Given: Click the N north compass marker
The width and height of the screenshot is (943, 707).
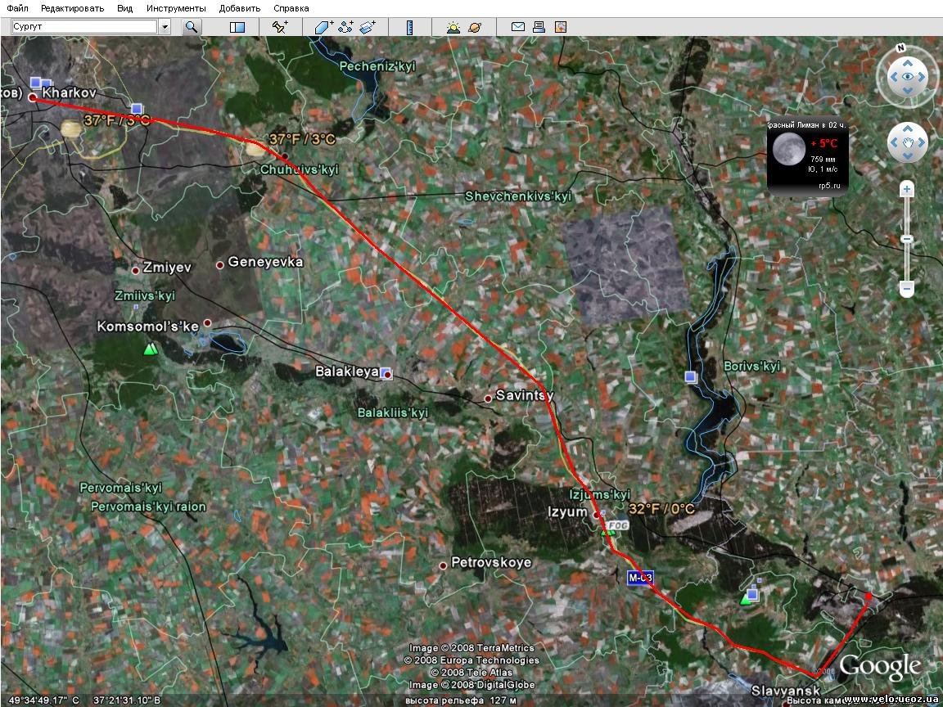Looking at the screenshot, I should click(x=901, y=47).
